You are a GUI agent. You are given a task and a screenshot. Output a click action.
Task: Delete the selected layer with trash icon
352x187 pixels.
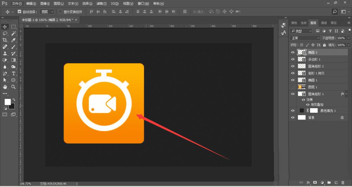(343, 182)
